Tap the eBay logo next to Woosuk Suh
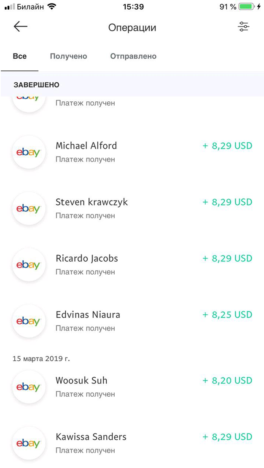 [x=28, y=387]
